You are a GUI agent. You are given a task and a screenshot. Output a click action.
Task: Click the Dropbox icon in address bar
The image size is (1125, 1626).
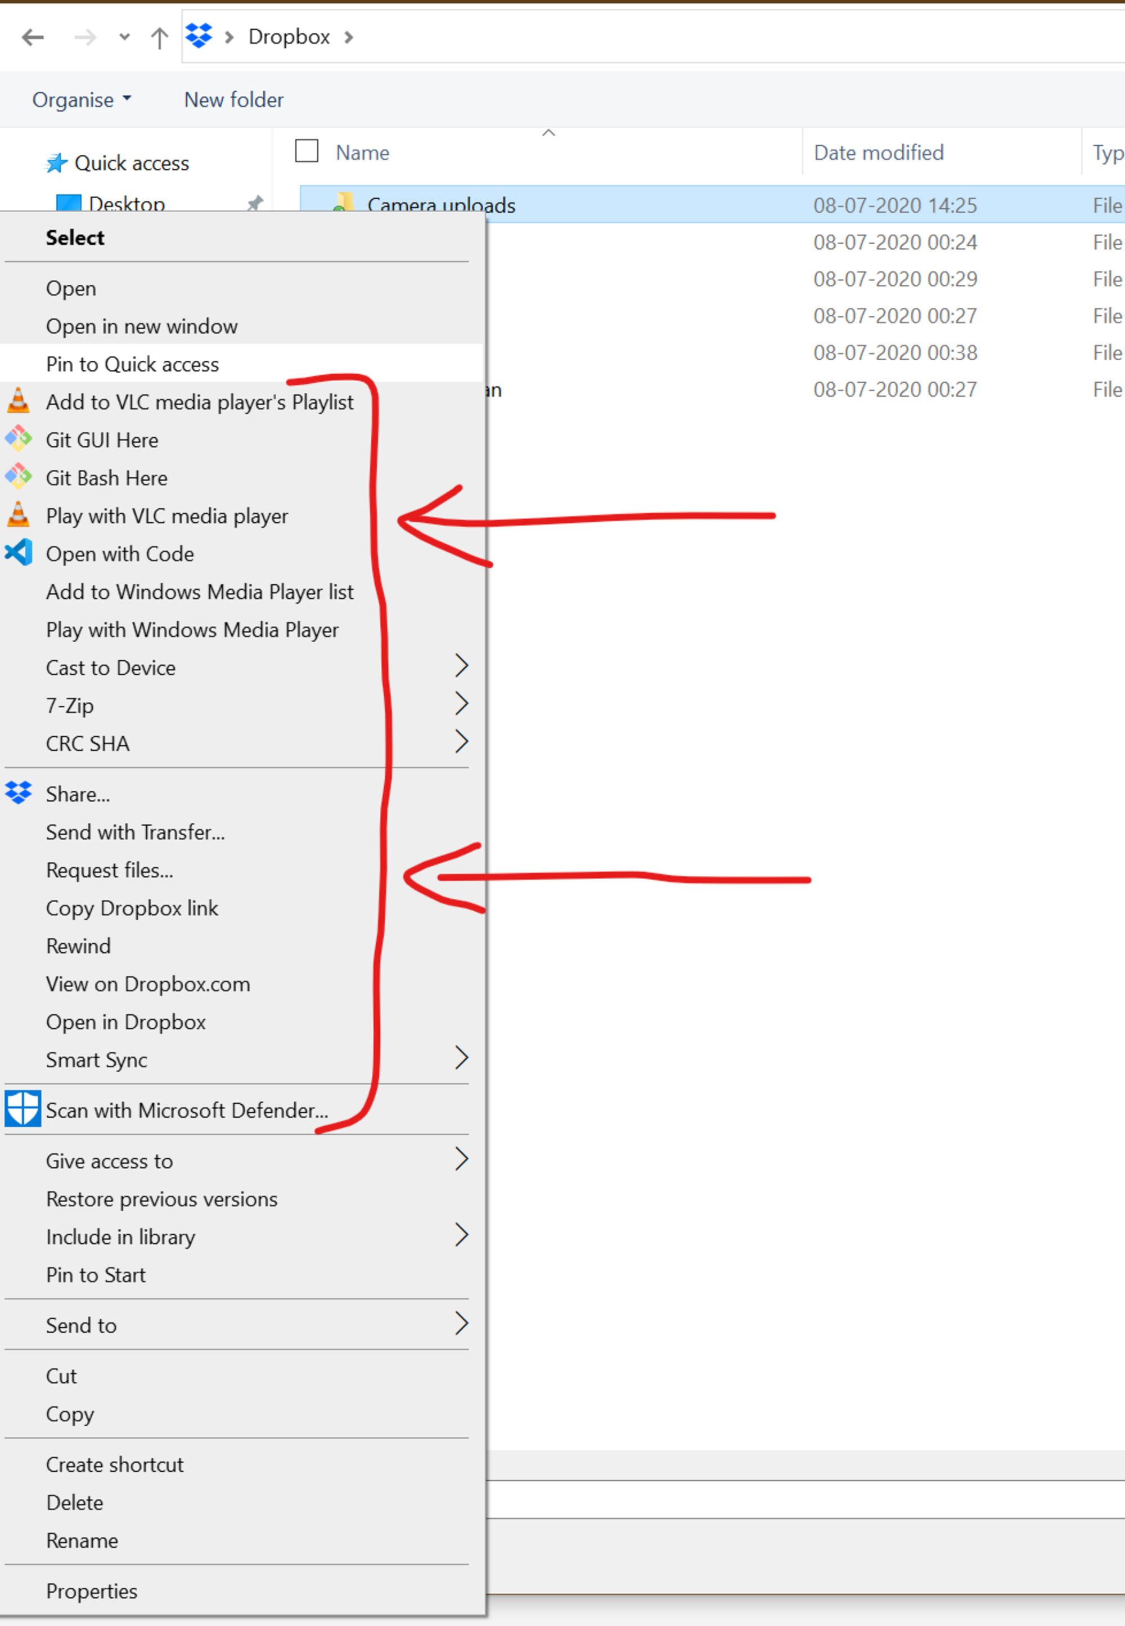(x=199, y=35)
